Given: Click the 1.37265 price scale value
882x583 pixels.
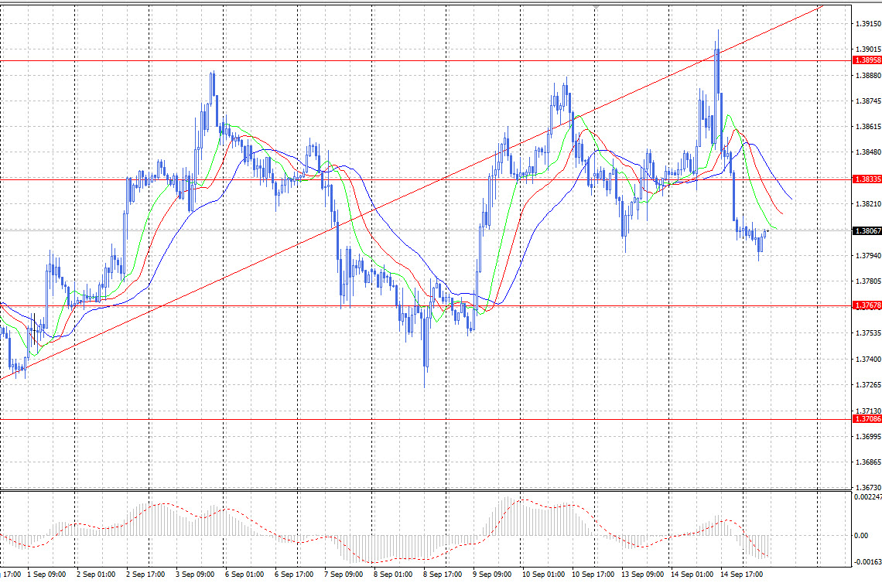Looking at the screenshot, I should (x=868, y=384).
